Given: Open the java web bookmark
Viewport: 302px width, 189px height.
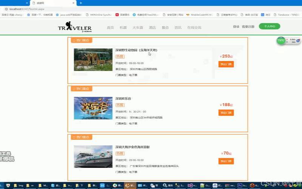Looking at the screenshot, I should (69, 15).
